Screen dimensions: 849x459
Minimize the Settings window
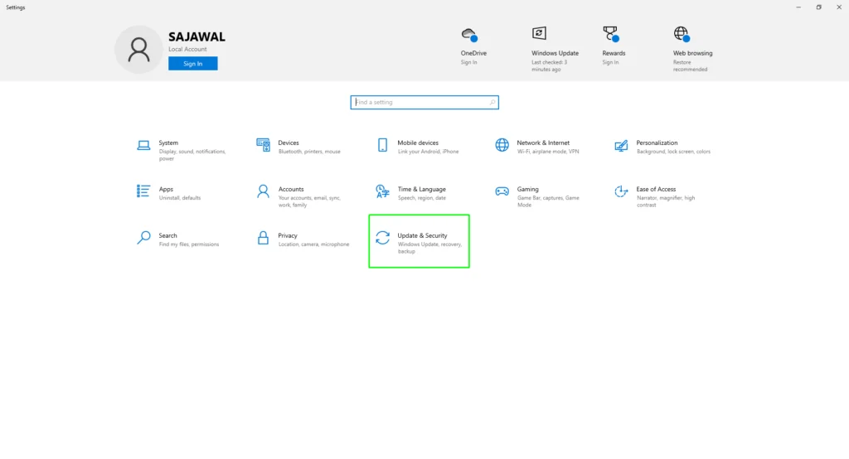coord(798,7)
